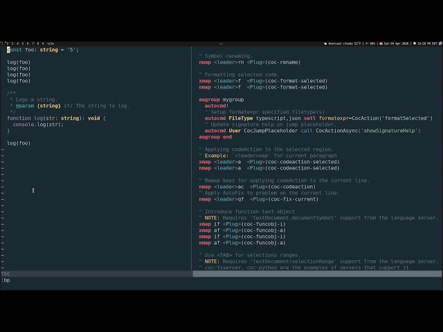
Task: Click 'nmap <leader>qf <Plug>(coc-fix-current)' line
Action: coord(258,199)
